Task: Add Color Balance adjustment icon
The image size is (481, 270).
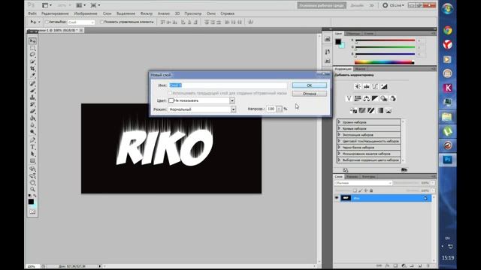Action: [x=367, y=98]
